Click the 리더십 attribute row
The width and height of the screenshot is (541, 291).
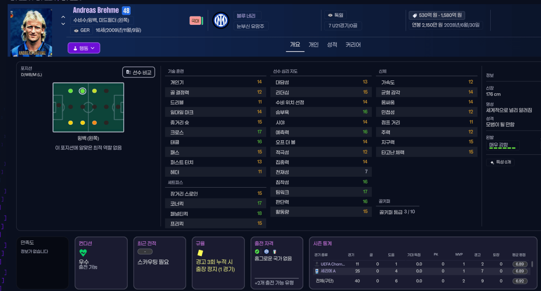click(x=321, y=92)
